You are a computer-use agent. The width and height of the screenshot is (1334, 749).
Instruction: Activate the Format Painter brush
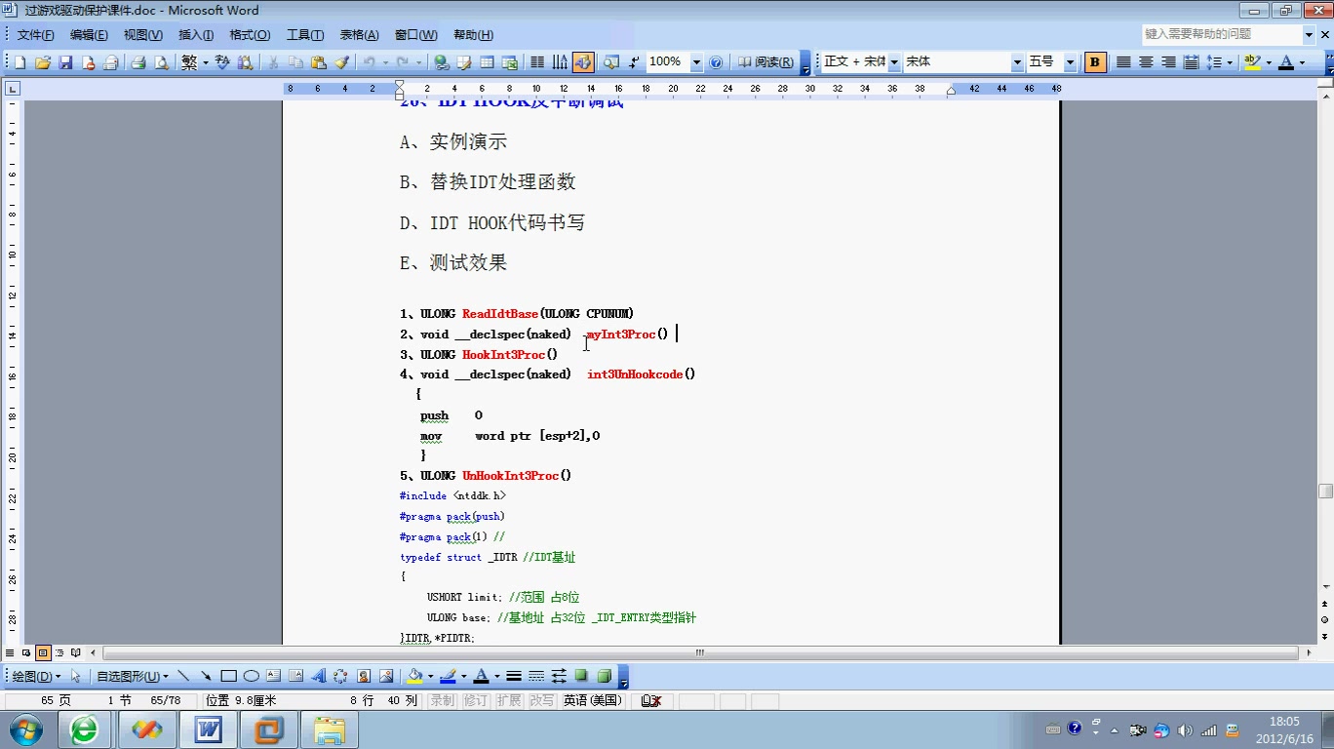click(341, 62)
